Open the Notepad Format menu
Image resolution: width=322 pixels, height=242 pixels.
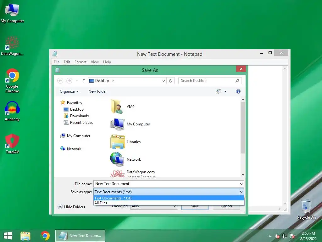80,62
